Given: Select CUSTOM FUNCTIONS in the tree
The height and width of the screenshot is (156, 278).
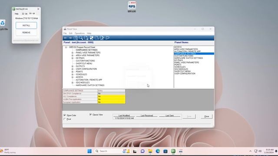Looking at the screenshot, I should (85, 61).
